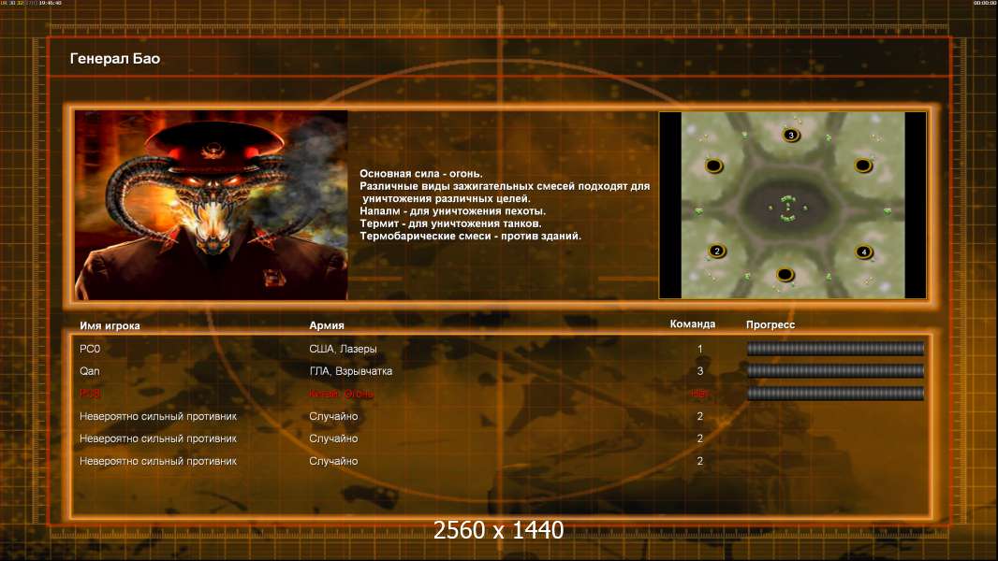Click the line "Напалм - для уничтожения пехоты."

click(452, 211)
